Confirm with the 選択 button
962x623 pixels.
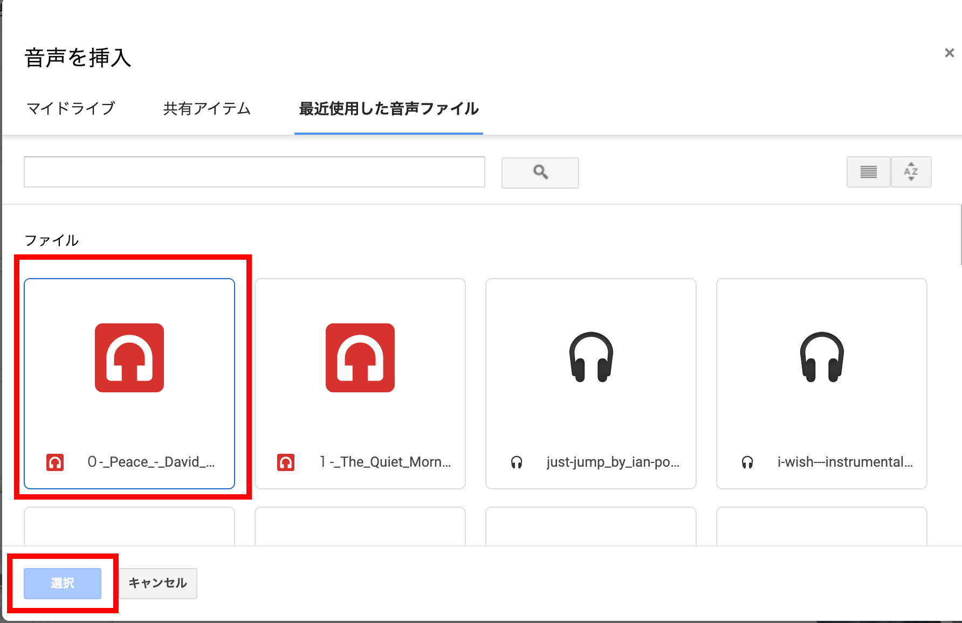click(63, 583)
